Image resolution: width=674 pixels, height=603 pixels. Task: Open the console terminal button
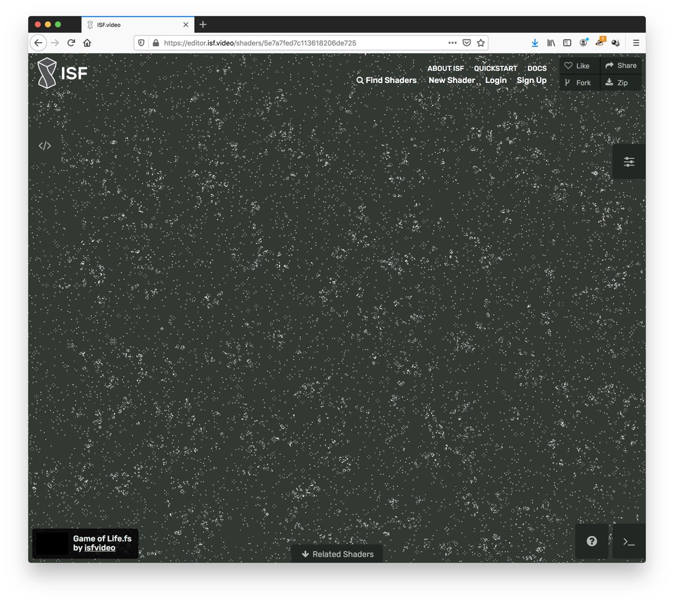click(629, 541)
